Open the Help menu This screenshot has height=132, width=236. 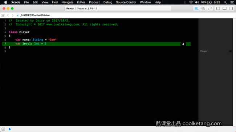(x=158, y=2)
